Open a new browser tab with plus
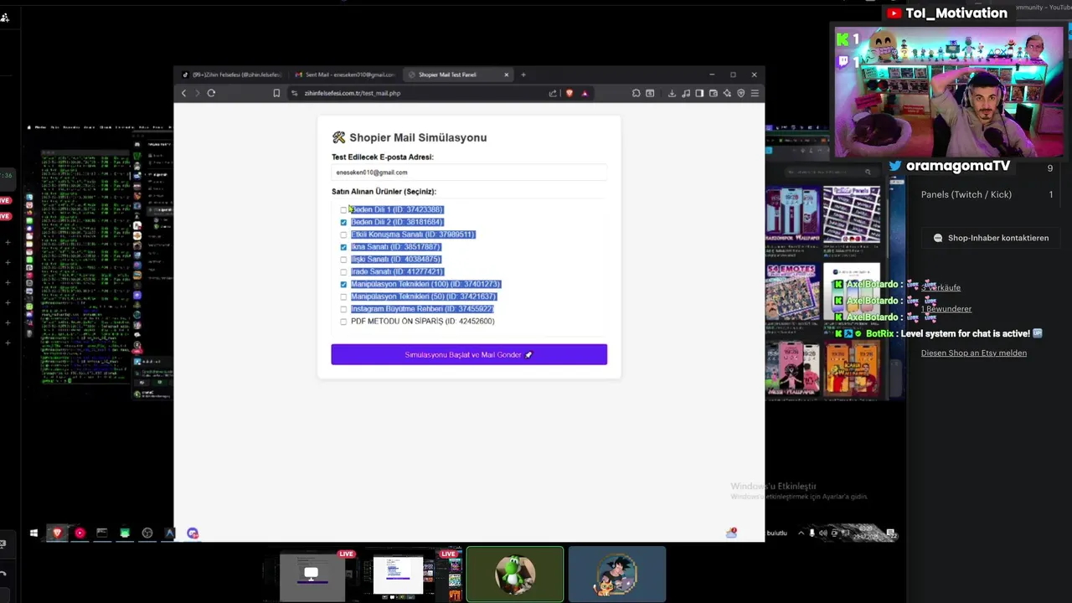Screen dimensions: 1072x603 click(x=523, y=75)
